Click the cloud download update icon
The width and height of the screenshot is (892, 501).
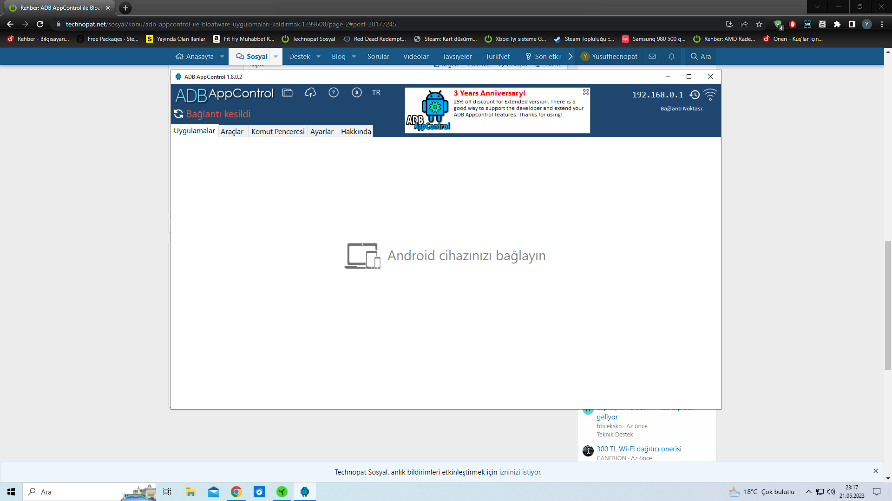point(310,93)
